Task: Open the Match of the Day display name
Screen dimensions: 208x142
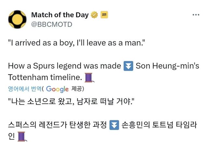Action: click(x=60, y=15)
